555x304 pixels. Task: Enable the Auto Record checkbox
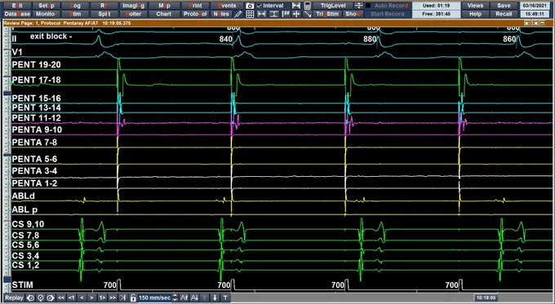tap(368, 6)
